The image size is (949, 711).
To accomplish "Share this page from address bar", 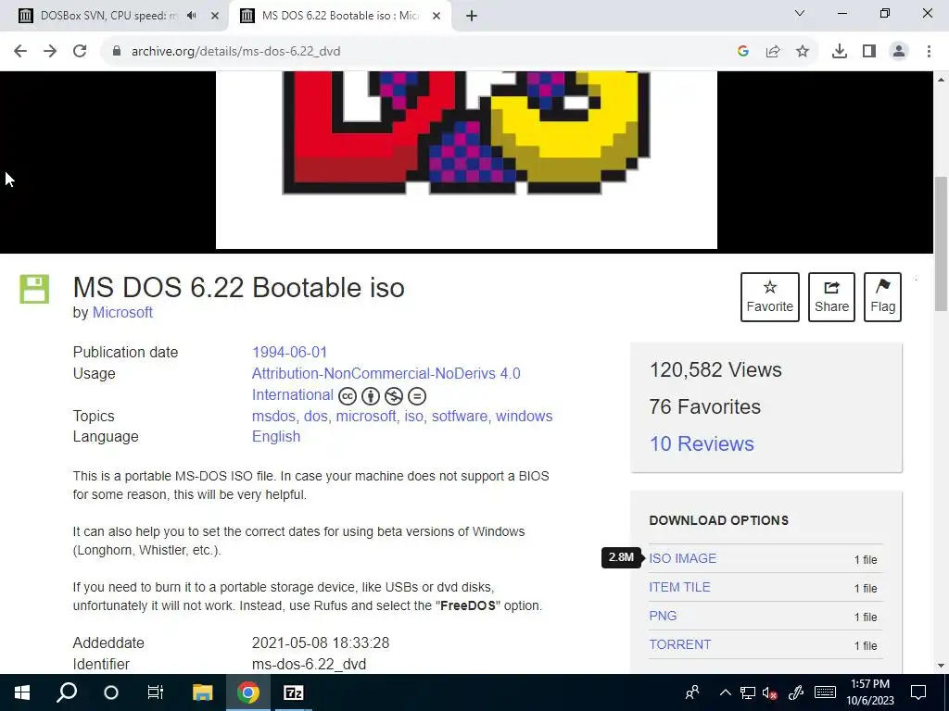I will point(773,52).
